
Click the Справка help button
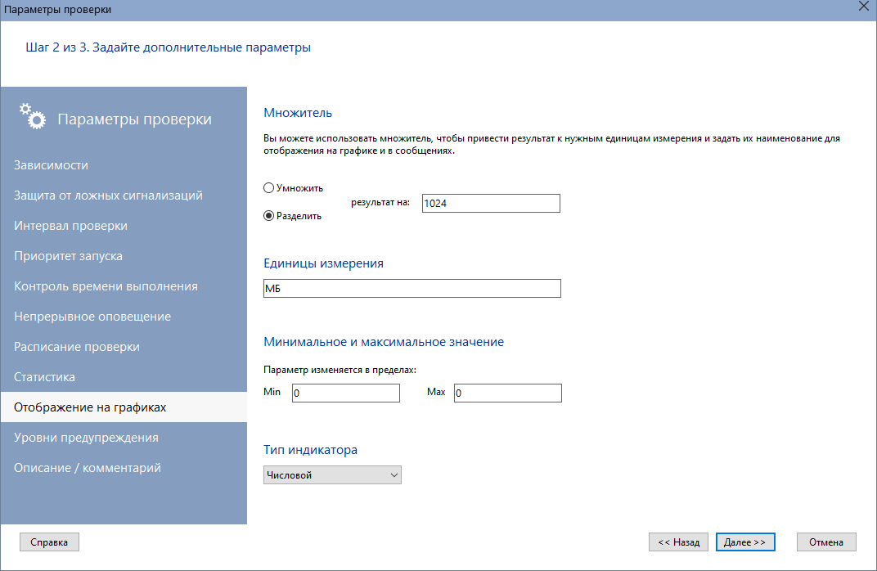[49, 542]
